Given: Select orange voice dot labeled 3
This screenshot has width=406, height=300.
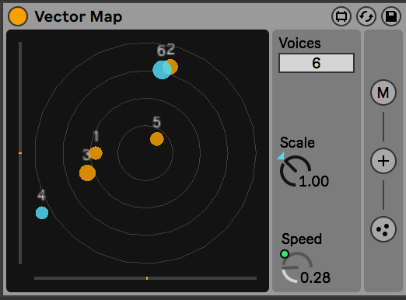Looking at the screenshot, I should tap(87, 173).
